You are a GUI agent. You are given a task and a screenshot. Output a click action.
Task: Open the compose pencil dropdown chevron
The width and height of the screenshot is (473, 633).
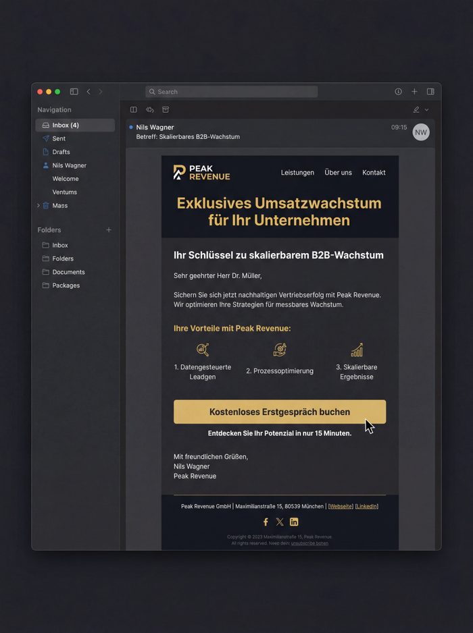426,109
